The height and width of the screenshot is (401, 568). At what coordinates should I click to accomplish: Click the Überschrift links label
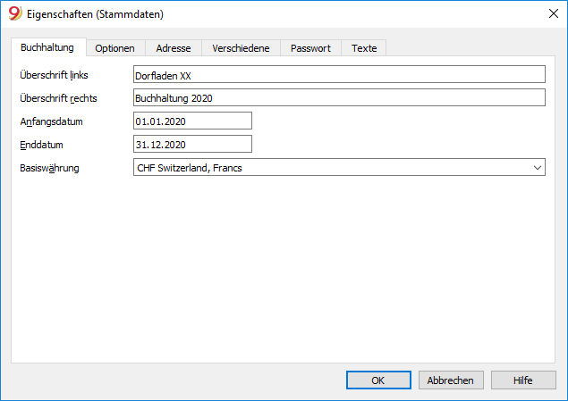(x=54, y=75)
